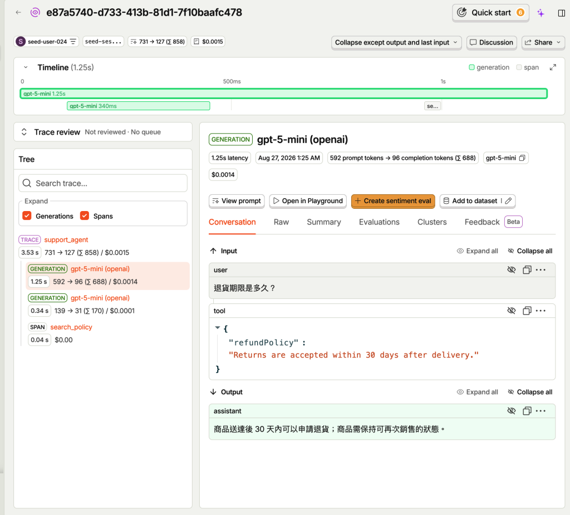Switch to the Summary tab
570x515 pixels.
pos(324,222)
